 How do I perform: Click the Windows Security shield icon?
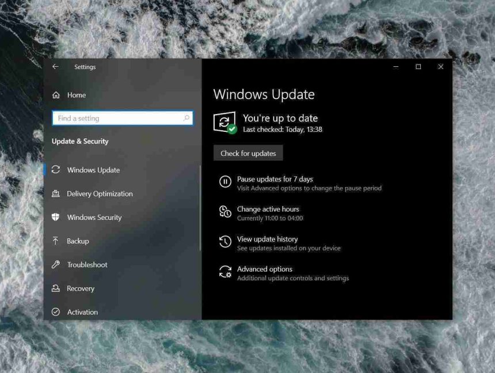56,217
